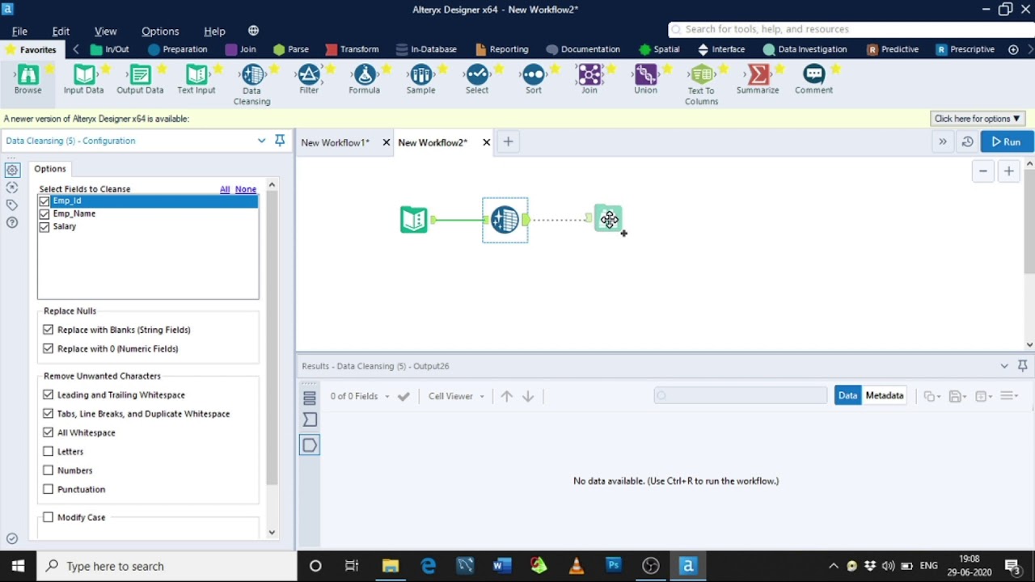This screenshot has height=582, width=1035.
Task: Open help question icon in configuration sidebar
Action: (11, 222)
